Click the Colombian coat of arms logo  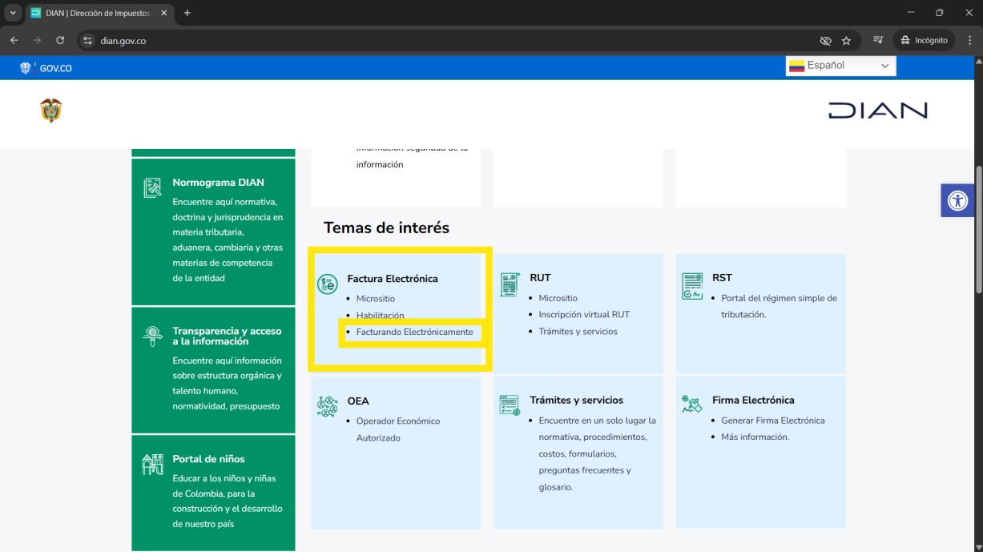(x=51, y=111)
